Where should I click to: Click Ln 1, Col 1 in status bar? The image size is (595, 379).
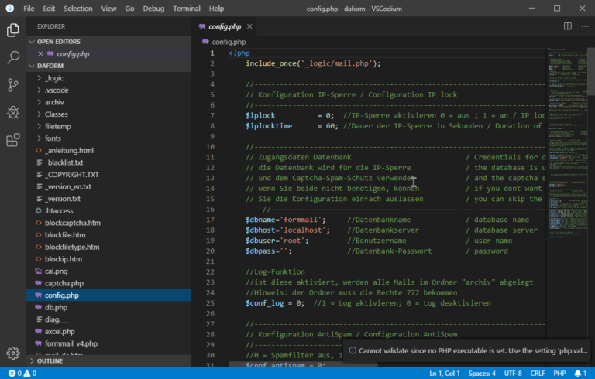pyautogui.click(x=445, y=374)
